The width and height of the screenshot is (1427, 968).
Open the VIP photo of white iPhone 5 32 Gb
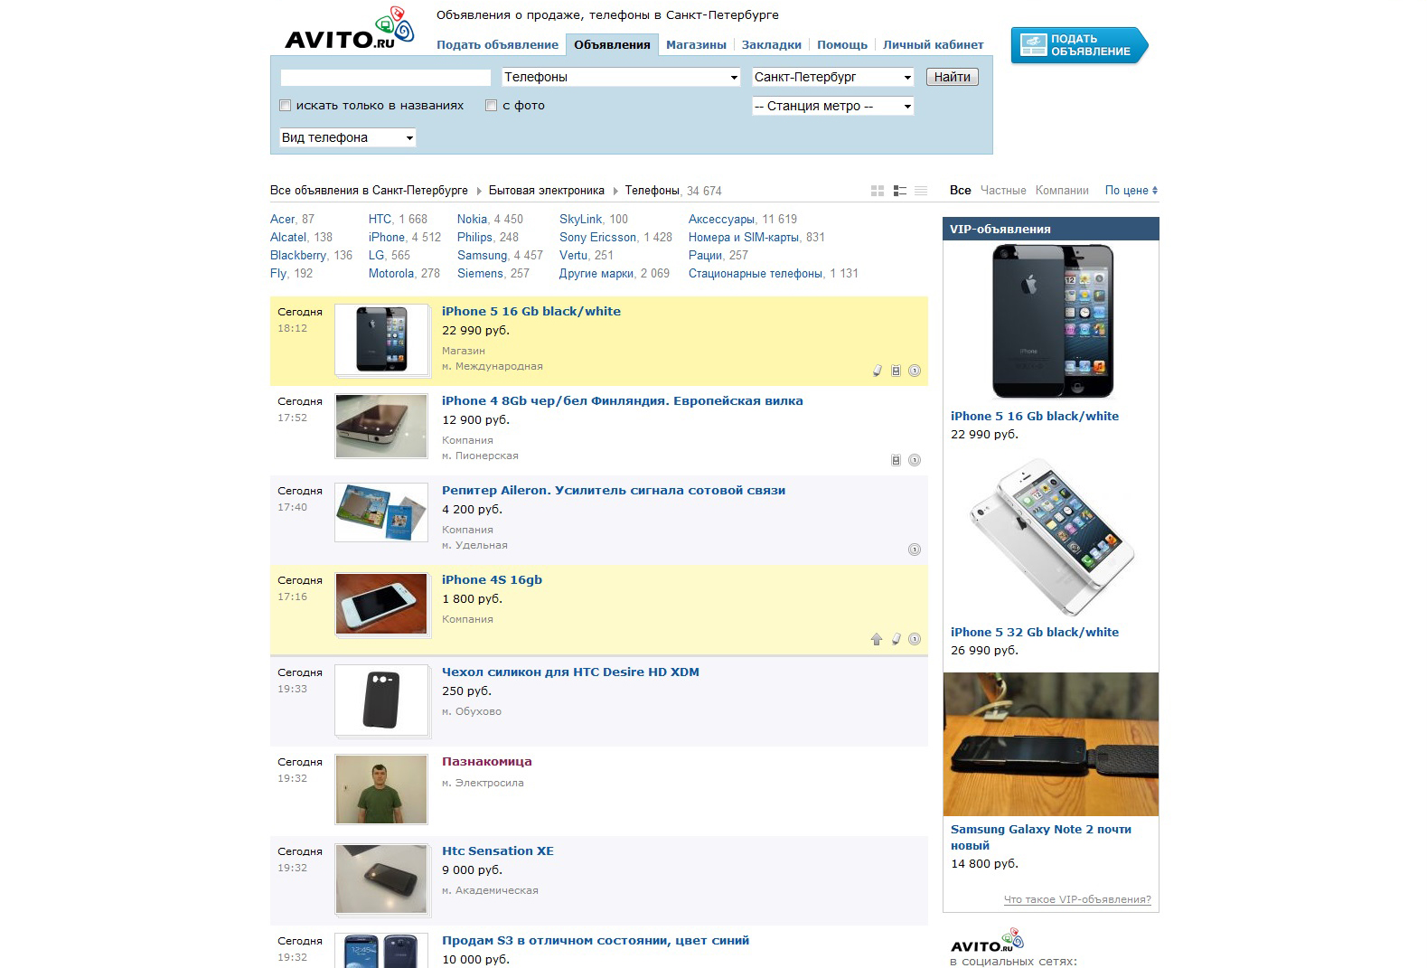click(1051, 538)
